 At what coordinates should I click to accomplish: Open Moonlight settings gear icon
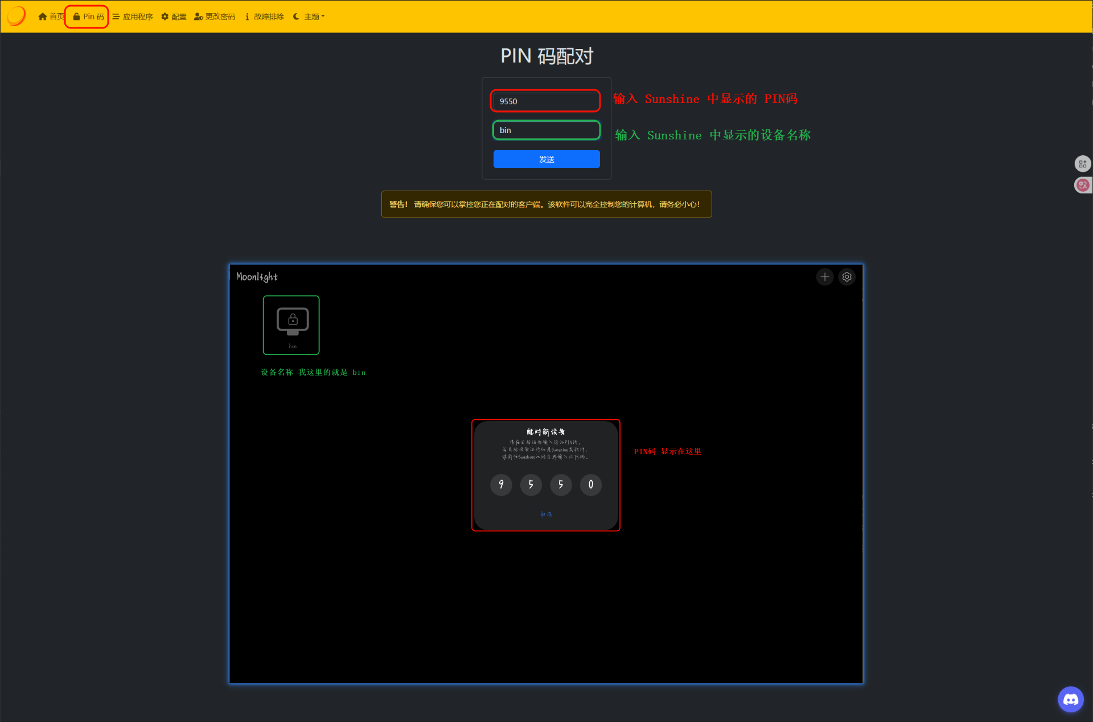click(x=847, y=277)
